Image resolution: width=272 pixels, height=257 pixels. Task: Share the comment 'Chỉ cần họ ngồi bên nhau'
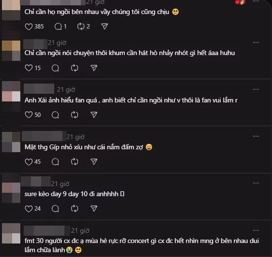(x=105, y=27)
